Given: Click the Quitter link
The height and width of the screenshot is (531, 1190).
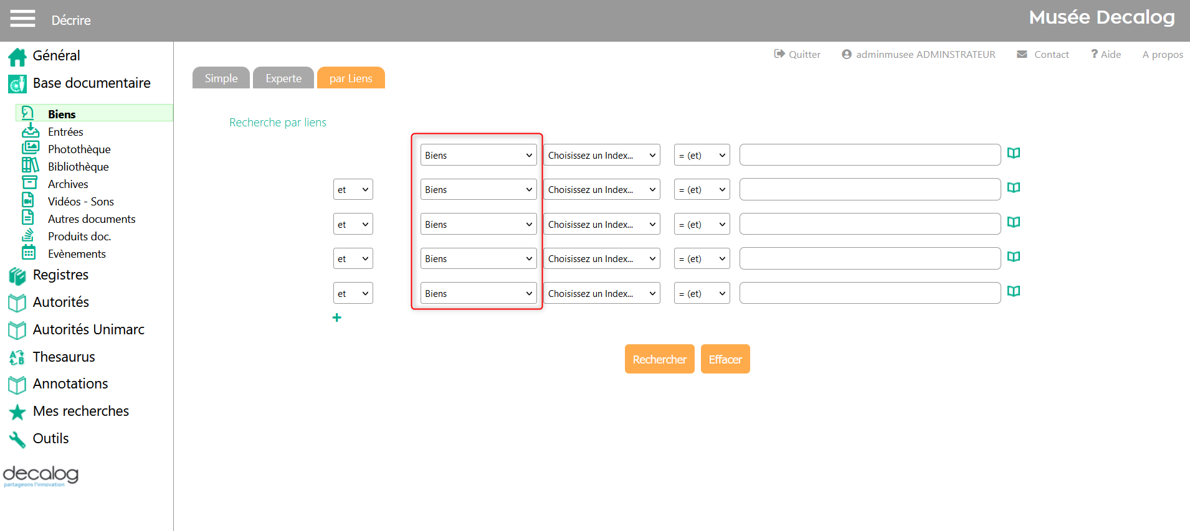Looking at the screenshot, I should click(797, 54).
